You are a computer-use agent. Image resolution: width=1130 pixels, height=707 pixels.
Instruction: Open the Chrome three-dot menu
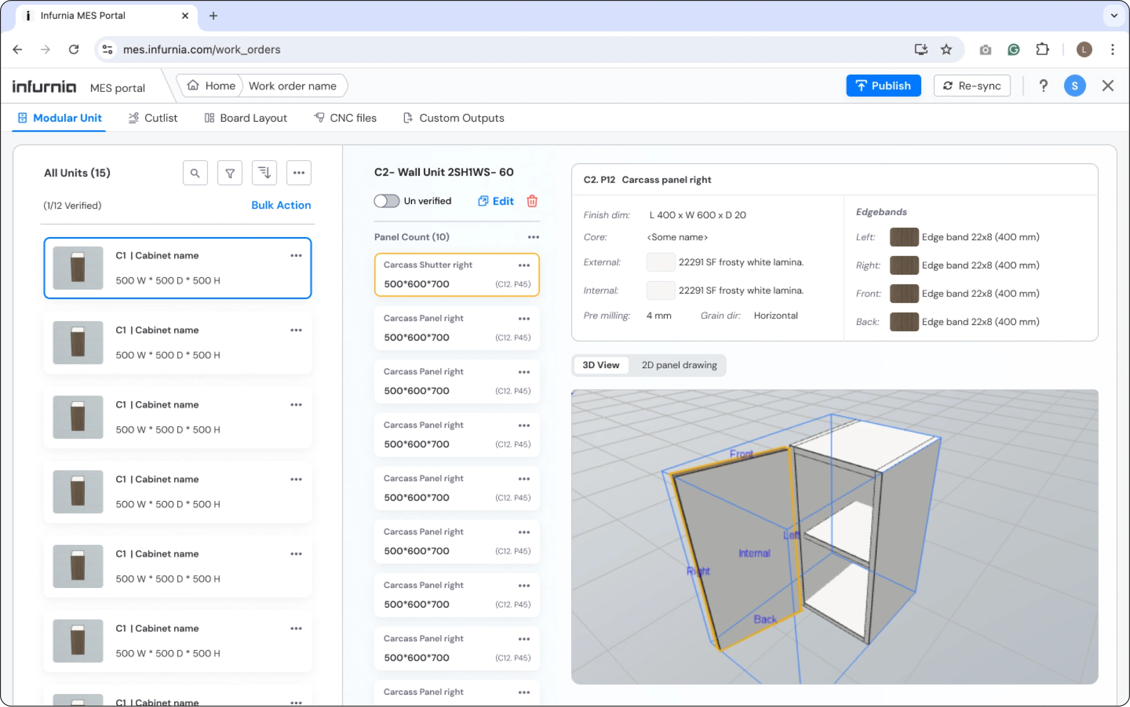[1113, 49]
